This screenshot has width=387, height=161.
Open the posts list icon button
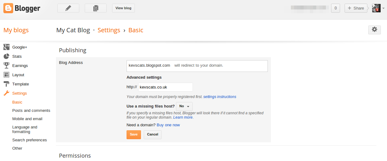pos(96,8)
